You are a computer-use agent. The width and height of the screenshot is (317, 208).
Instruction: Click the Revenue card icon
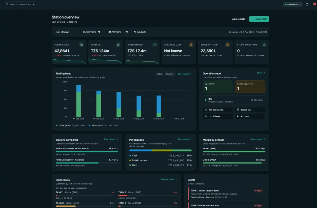(x=118, y=45)
